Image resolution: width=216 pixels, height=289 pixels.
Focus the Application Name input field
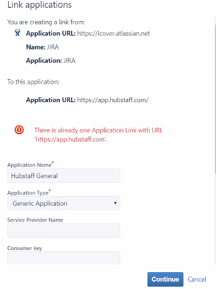tap(63, 175)
